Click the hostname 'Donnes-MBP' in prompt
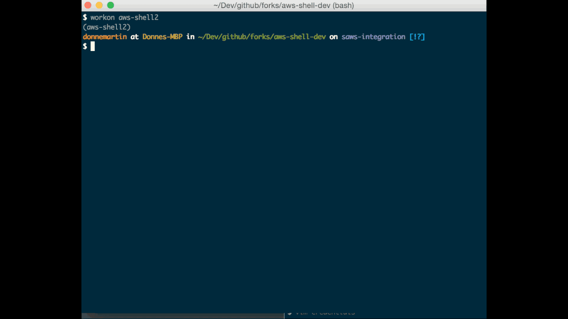568x319 pixels. 162,36
